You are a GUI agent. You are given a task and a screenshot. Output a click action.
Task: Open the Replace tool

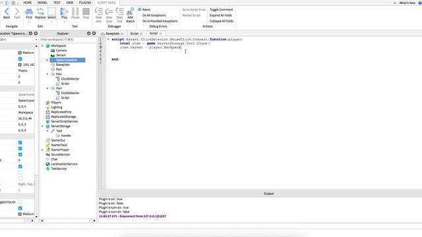40,13
